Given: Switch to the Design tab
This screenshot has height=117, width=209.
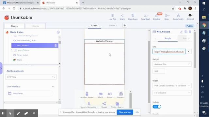Looking at the screenshot, I should [x=14, y=26].
